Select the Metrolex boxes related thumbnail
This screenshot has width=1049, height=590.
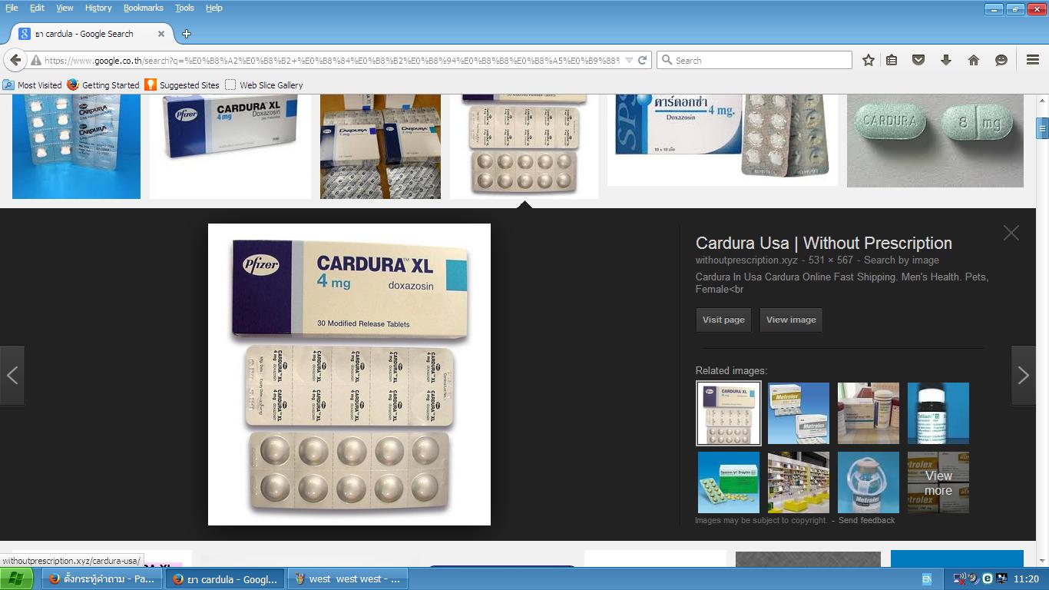(799, 413)
